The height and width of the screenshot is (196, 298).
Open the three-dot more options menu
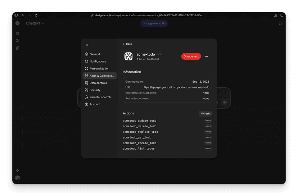tap(206, 56)
